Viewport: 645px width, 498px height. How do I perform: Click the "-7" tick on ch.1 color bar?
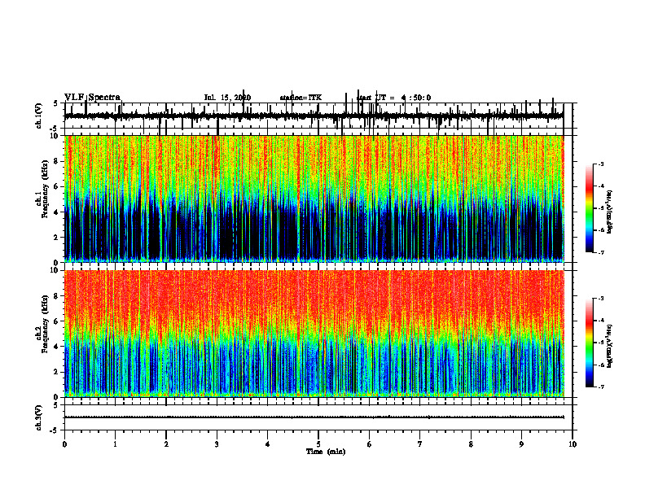[x=600, y=252]
